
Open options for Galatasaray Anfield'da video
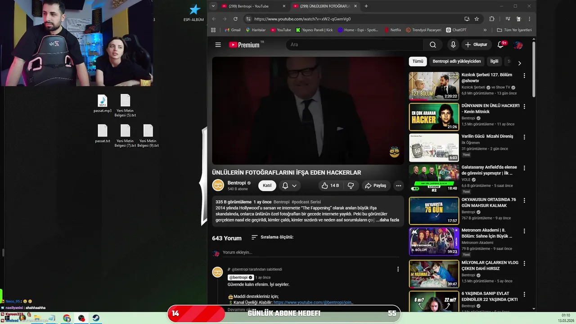[x=524, y=168]
